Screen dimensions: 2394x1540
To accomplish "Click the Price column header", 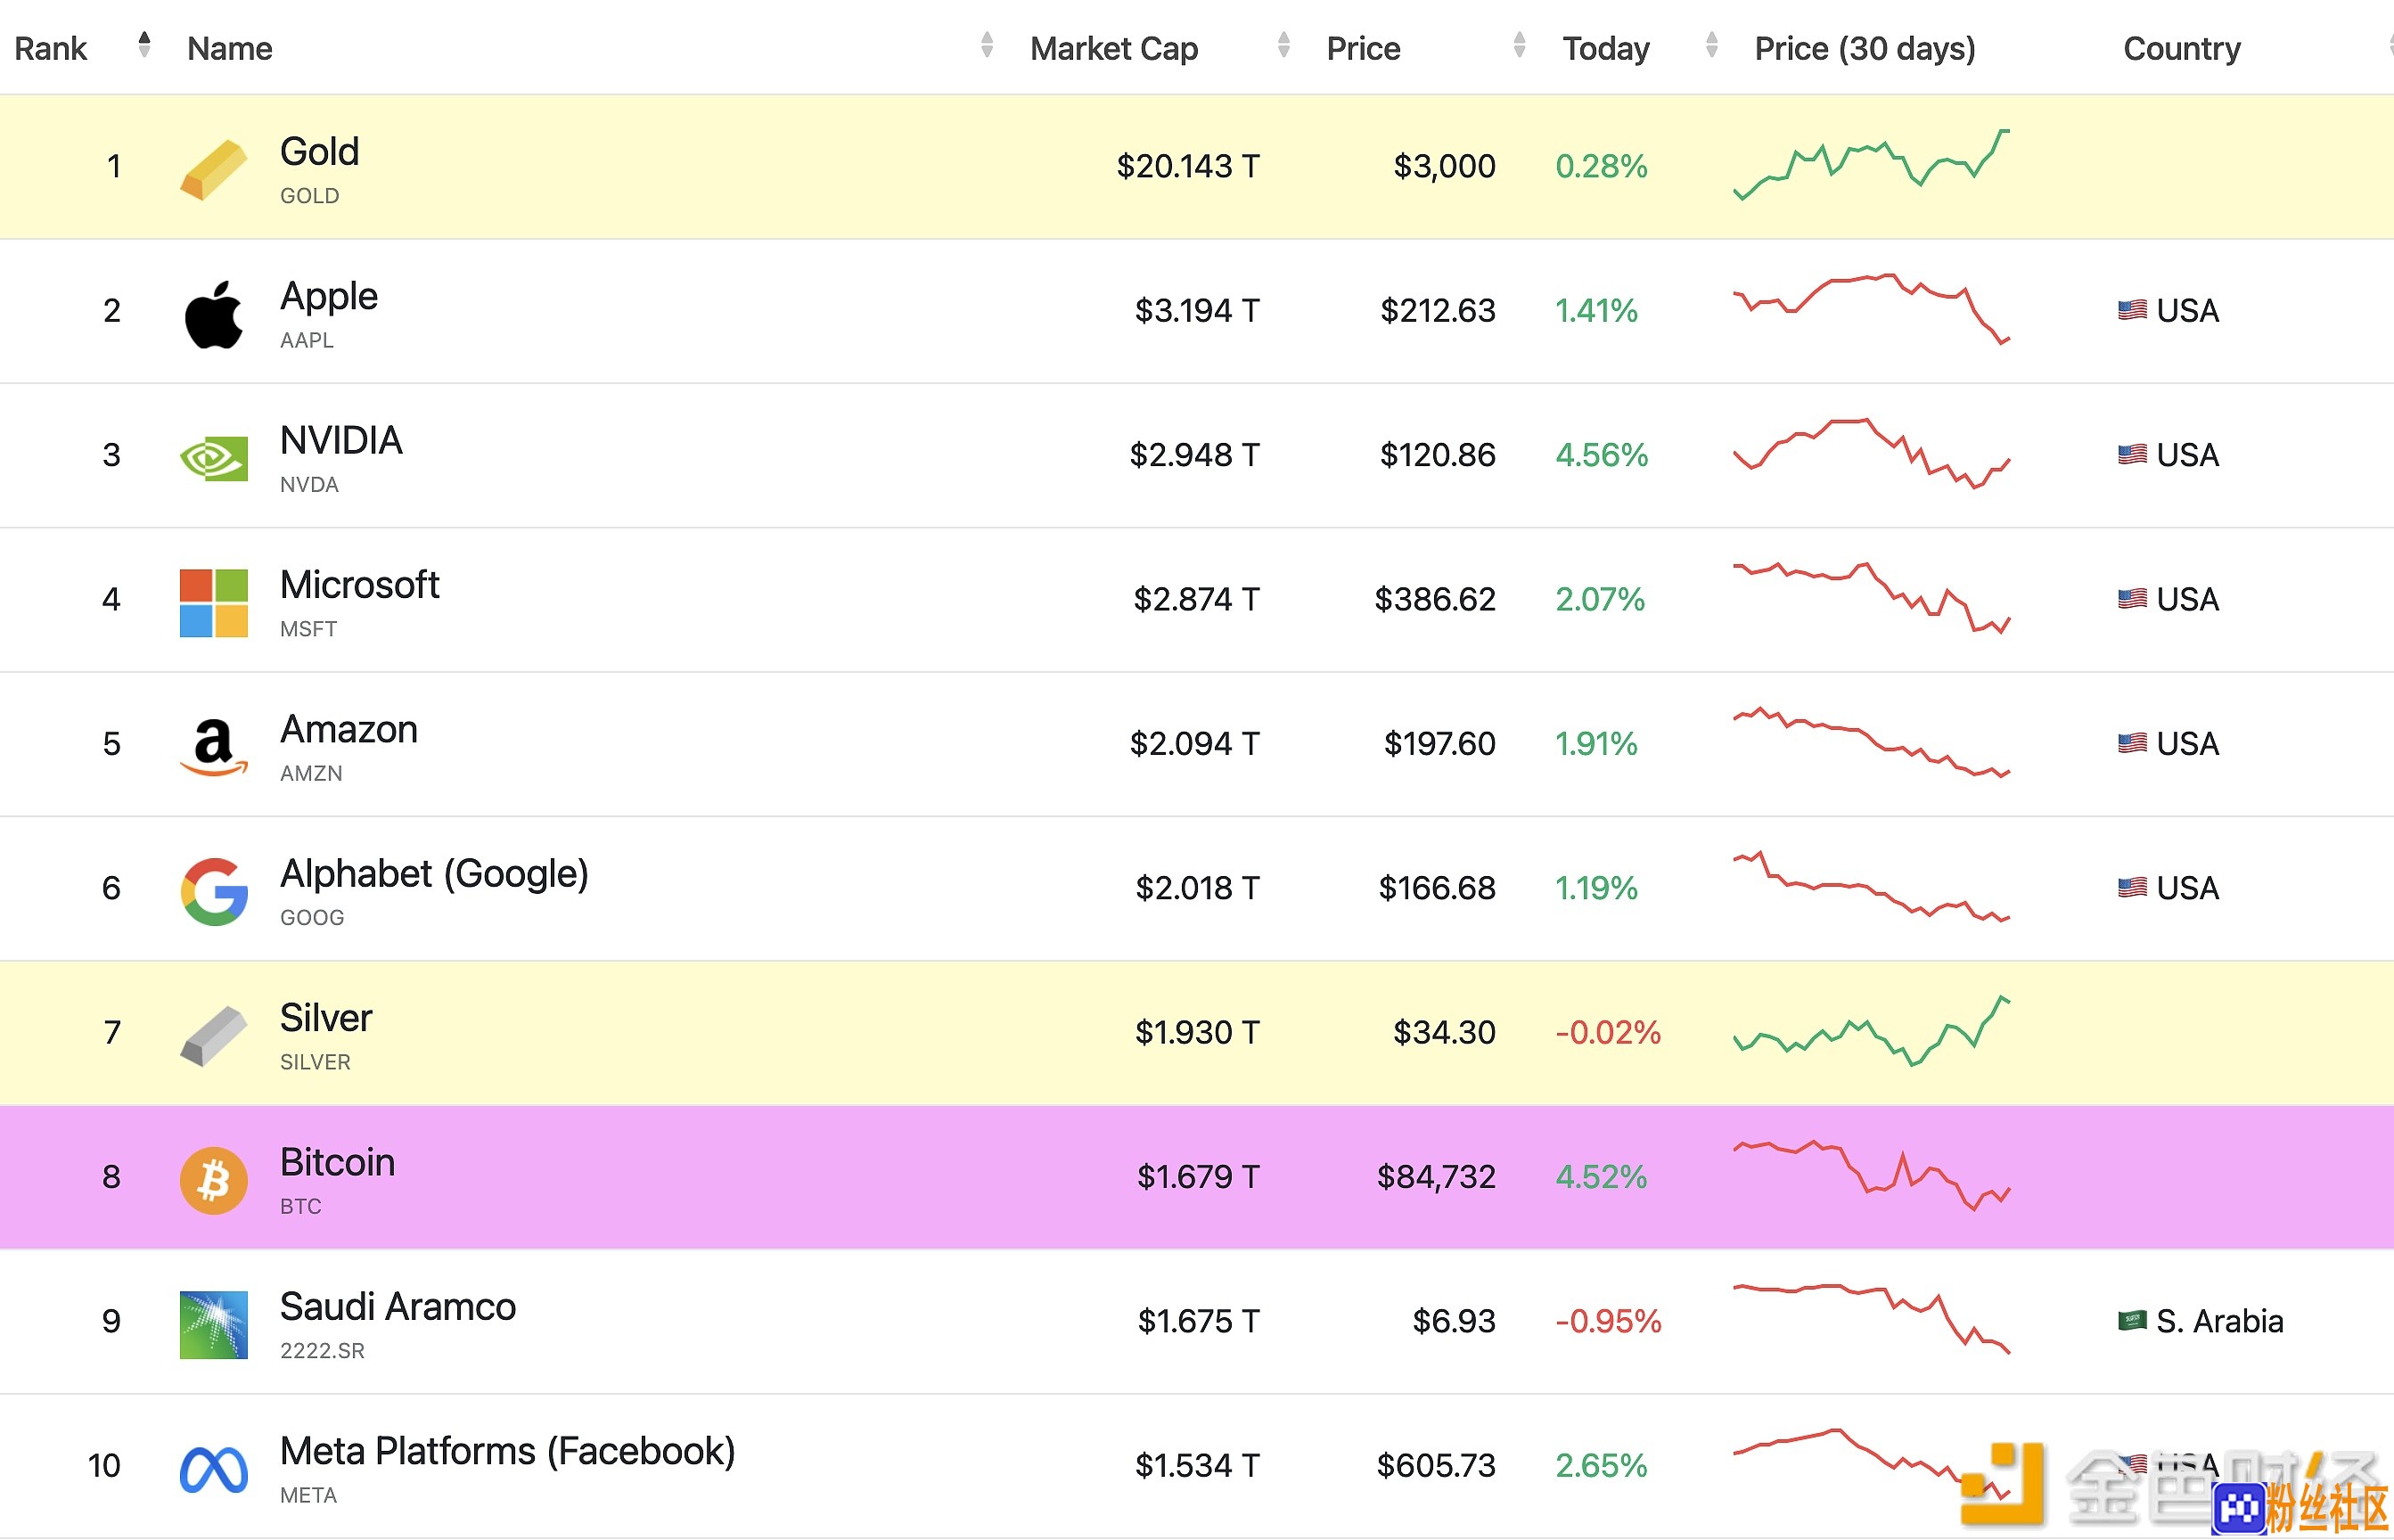I will click(1362, 48).
